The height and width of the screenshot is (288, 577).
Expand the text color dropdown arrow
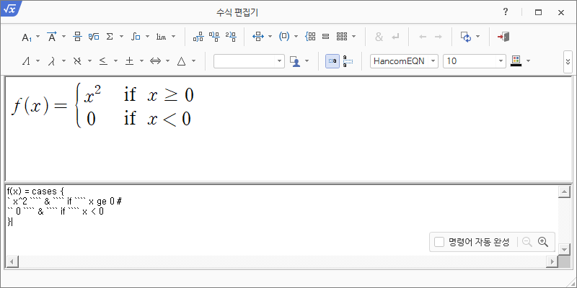[x=529, y=61]
